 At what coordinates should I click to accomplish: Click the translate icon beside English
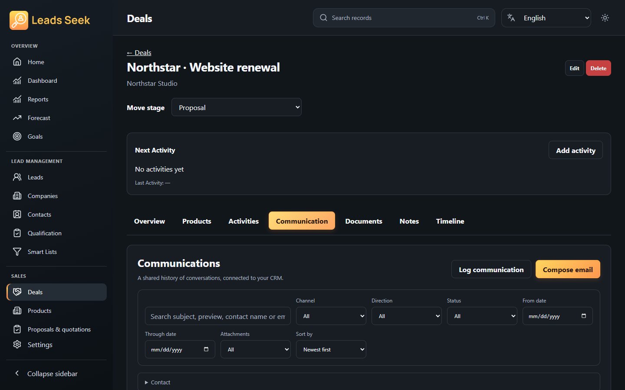pyautogui.click(x=511, y=18)
